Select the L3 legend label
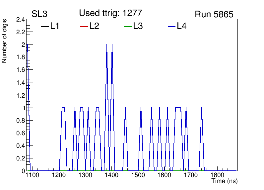 (x=138, y=26)
